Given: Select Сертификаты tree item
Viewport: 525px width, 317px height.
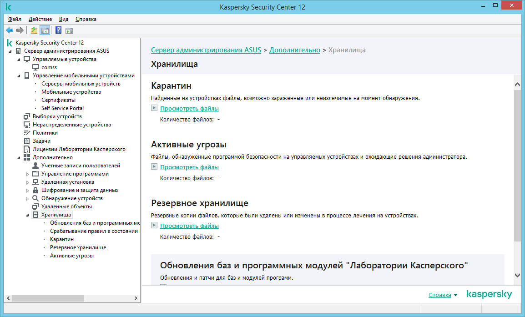Looking at the screenshot, I should (58, 100).
